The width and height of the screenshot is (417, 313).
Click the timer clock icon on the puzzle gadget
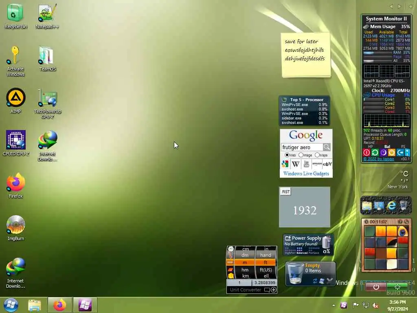[367, 222]
